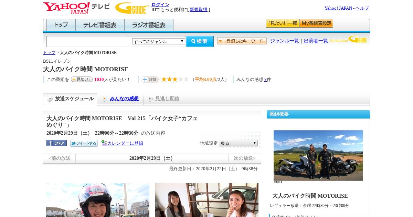The width and height of the screenshot is (413, 217).
Task: Click the カレンダーに登録 link
Action: [x=125, y=143]
